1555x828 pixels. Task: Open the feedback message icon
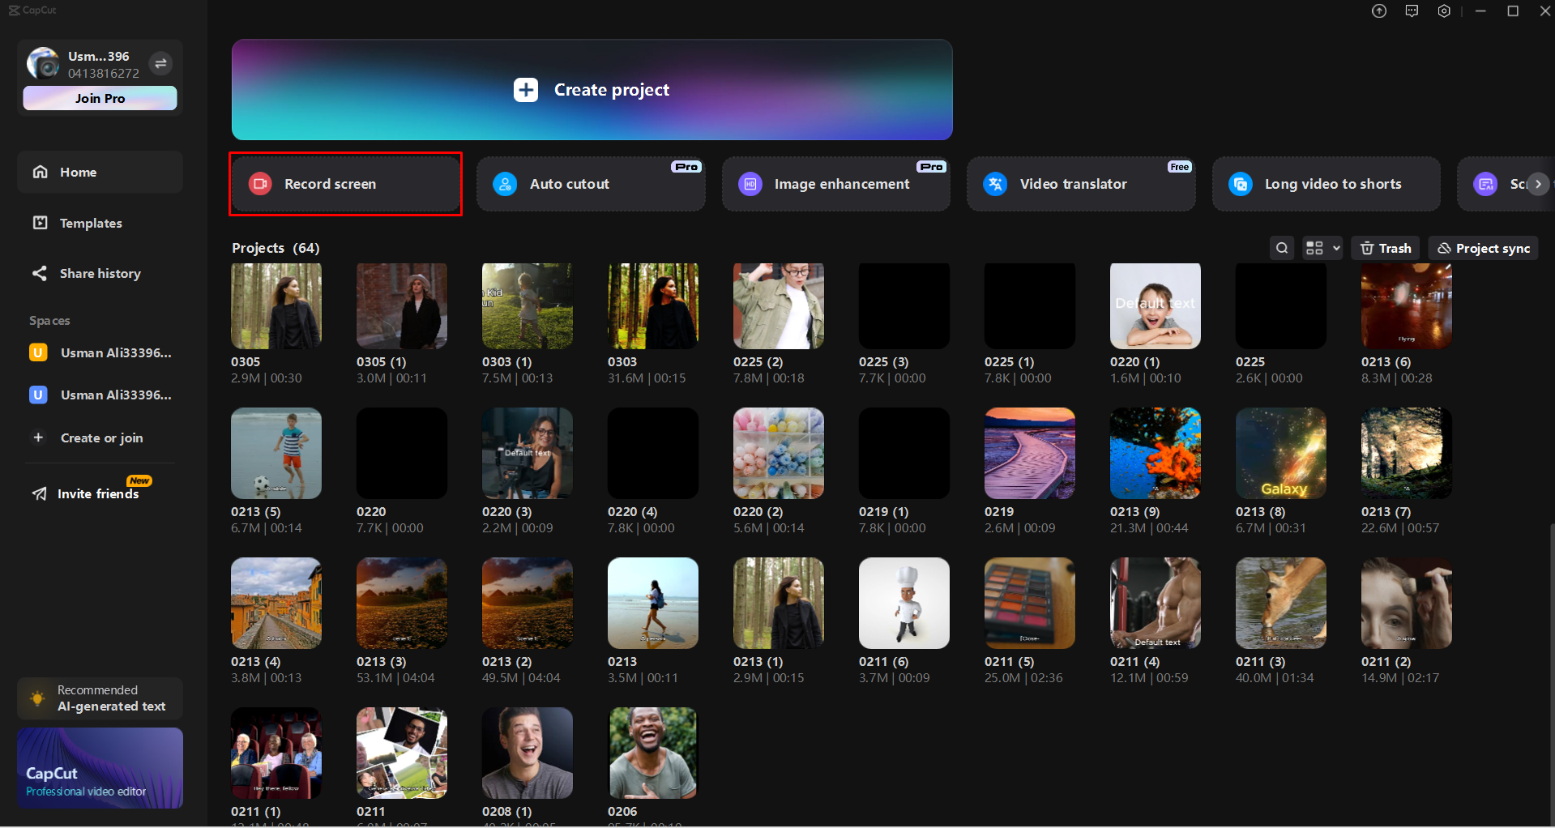click(x=1412, y=11)
